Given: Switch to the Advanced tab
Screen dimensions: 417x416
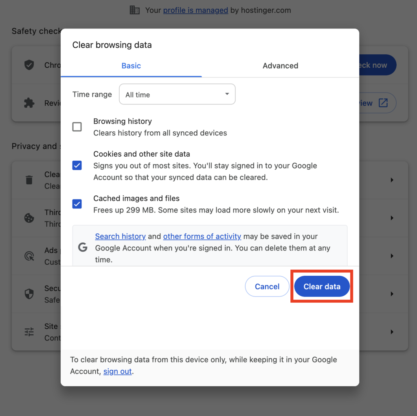Looking at the screenshot, I should point(280,66).
